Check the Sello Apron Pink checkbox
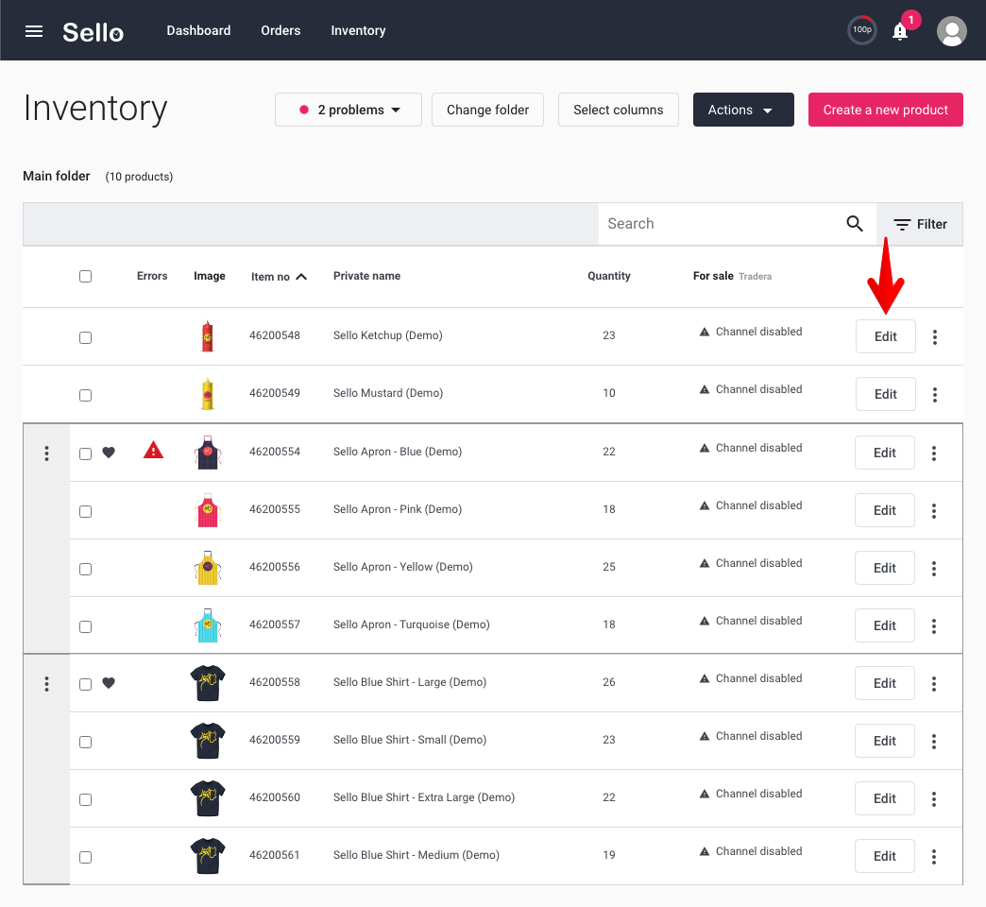 [86, 511]
